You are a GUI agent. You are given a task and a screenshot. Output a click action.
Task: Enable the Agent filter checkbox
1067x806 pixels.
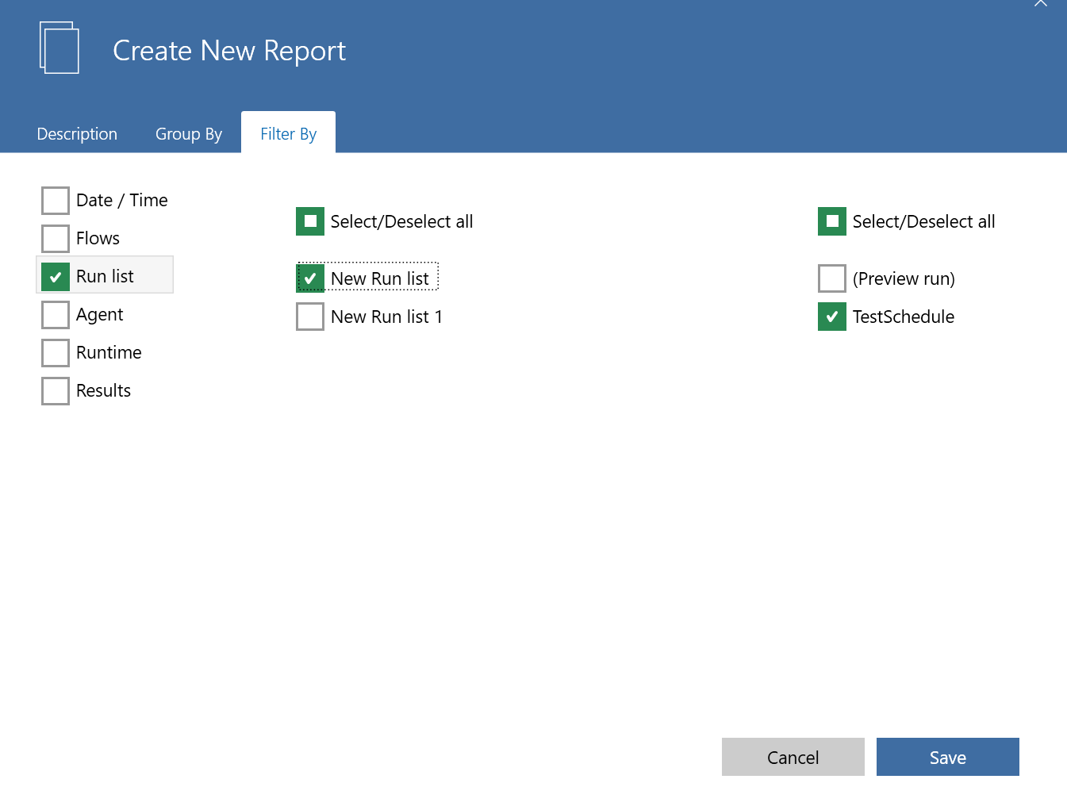point(55,314)
